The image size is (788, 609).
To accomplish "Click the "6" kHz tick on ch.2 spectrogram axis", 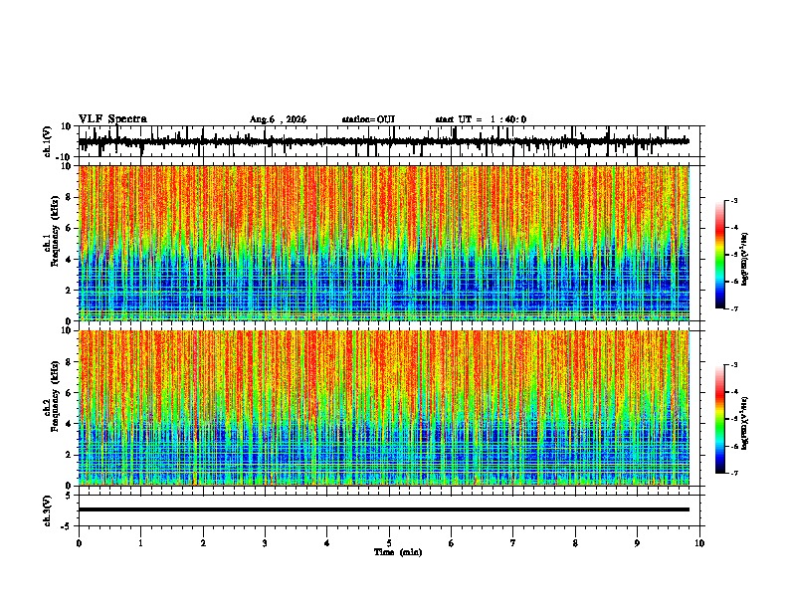I will click(x=69, y=393).
